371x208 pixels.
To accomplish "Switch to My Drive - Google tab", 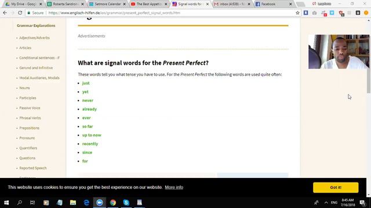I will point(23,4).
